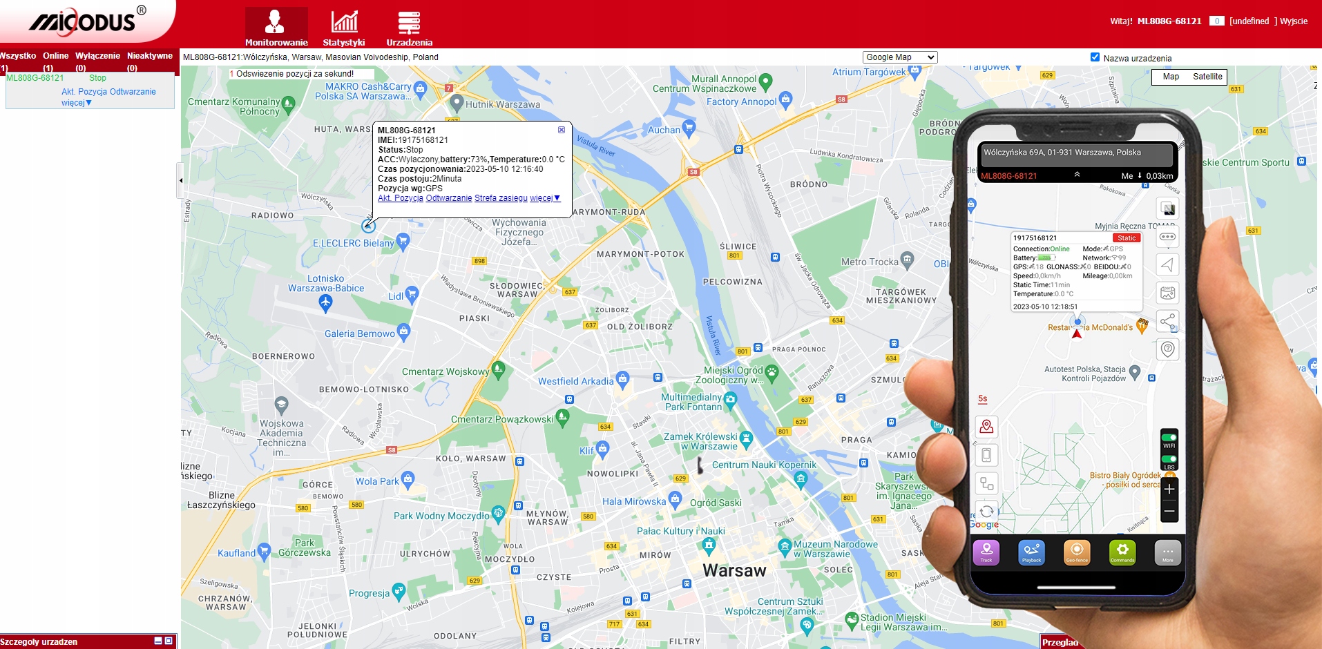Switch the map to Map view
The height and width of the screenshot is (649, 1322).
1171,77
